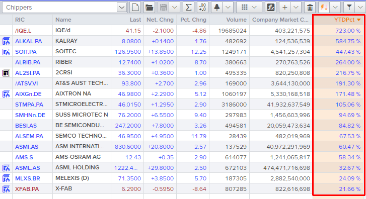Click the alert bell icon
This screenshot has width=366, height=199.
[x=217, y=8]
